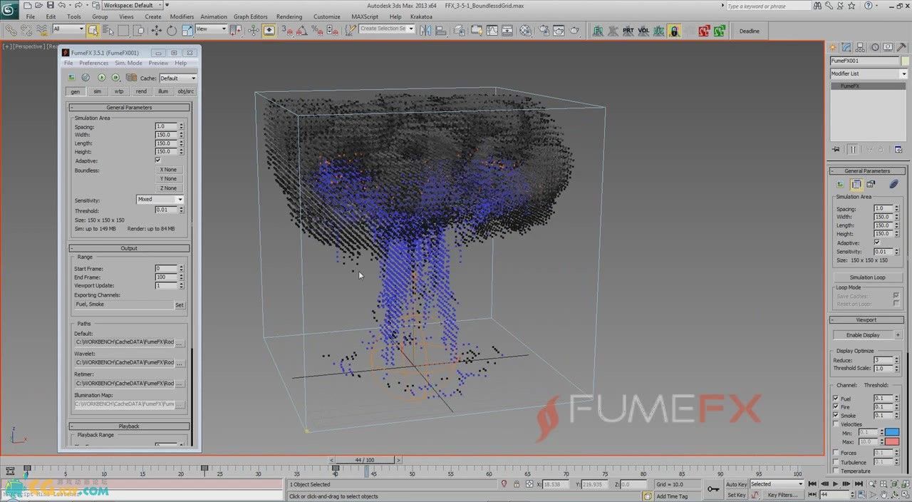This screenshot has width=912, height=502.
Task: Open the Mirror tool in the toolbar
Action: 425,31
